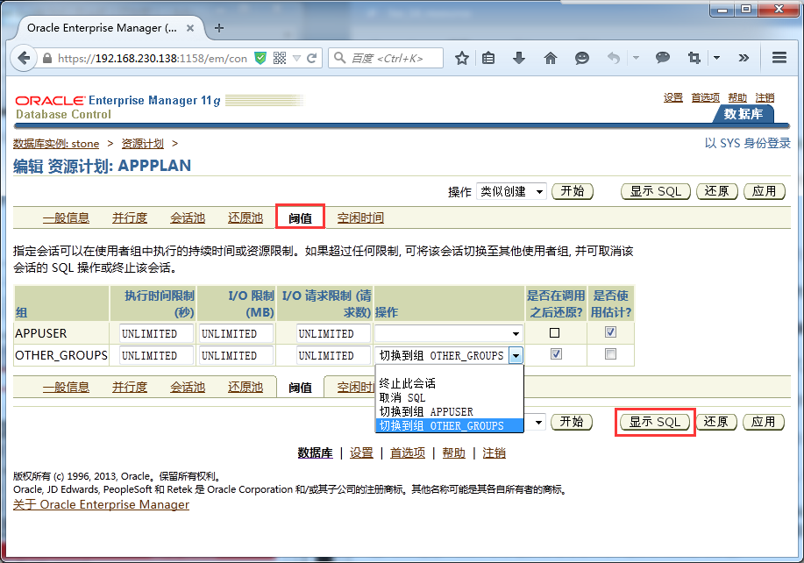The image size is (804, 563).
Task: Switch to the 空闲时间 tab at top
Action: click(x=360, y=217)
